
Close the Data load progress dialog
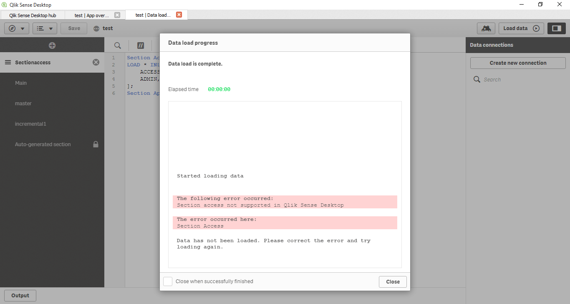[393, 281]
